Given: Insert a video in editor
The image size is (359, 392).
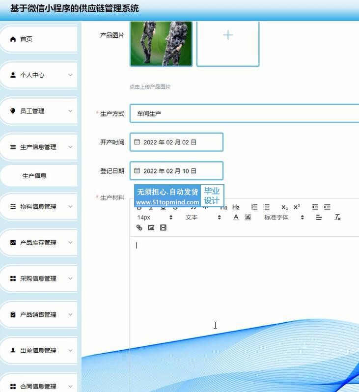Looking at the screenshot, I should [163, 227].
